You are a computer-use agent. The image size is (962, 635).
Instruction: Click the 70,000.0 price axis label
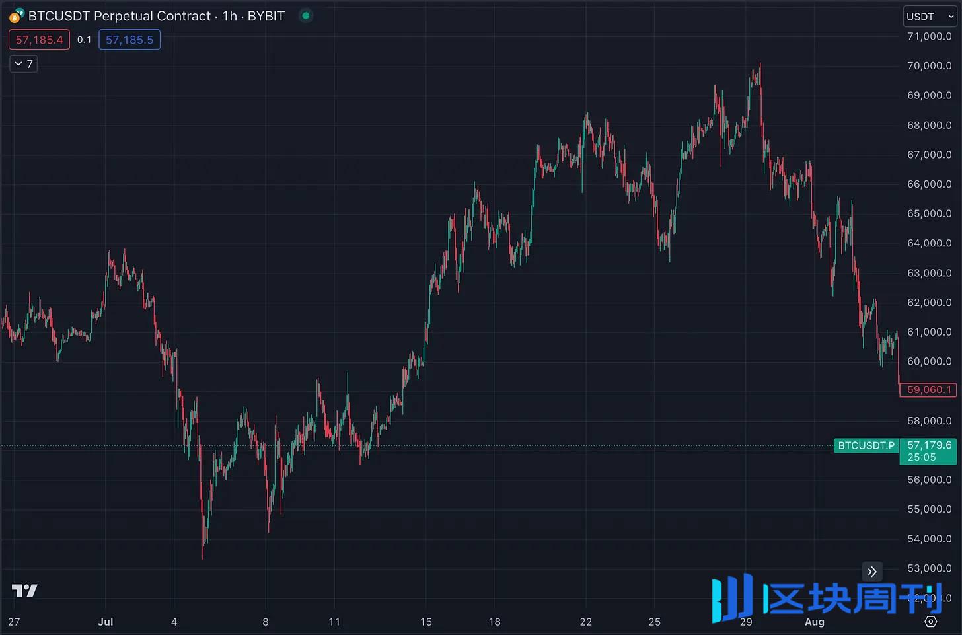point(929,66)
